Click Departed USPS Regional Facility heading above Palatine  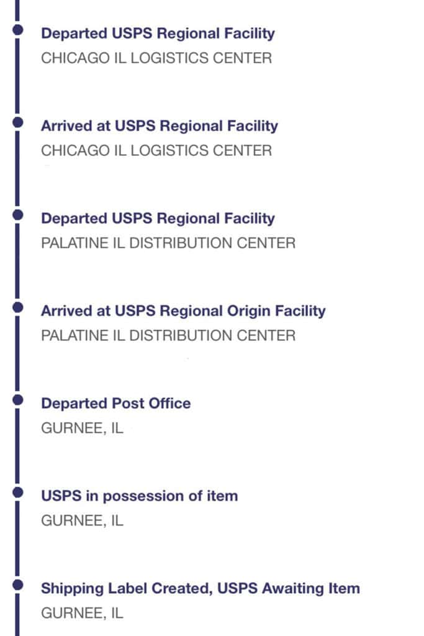tap(158, 219)
